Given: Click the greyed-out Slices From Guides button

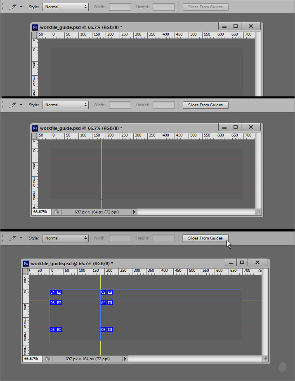Looking at the screenshot, I should [x=205, y=7].
